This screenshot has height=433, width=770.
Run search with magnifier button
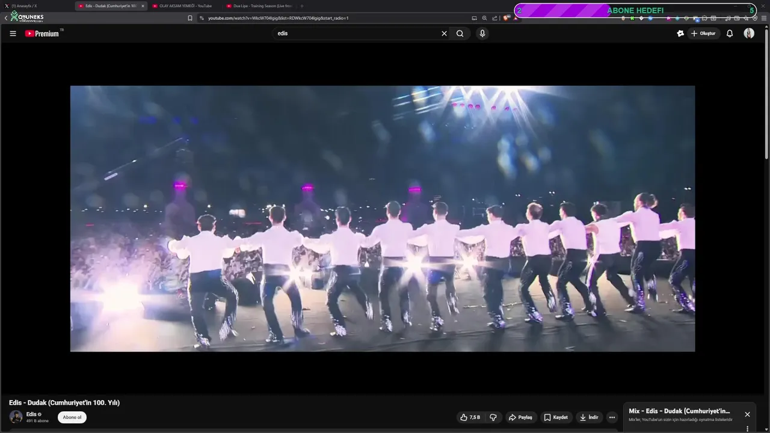click(x=460, y=34)
